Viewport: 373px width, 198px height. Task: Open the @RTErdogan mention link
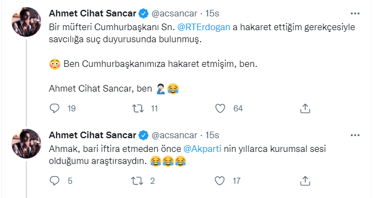click(204, 27)
